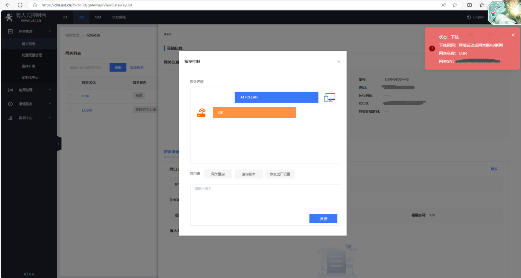Tick the checkbox for LC800 gateway
The image size is (521, 278).
pyautogui.click(x=70, y=110)
